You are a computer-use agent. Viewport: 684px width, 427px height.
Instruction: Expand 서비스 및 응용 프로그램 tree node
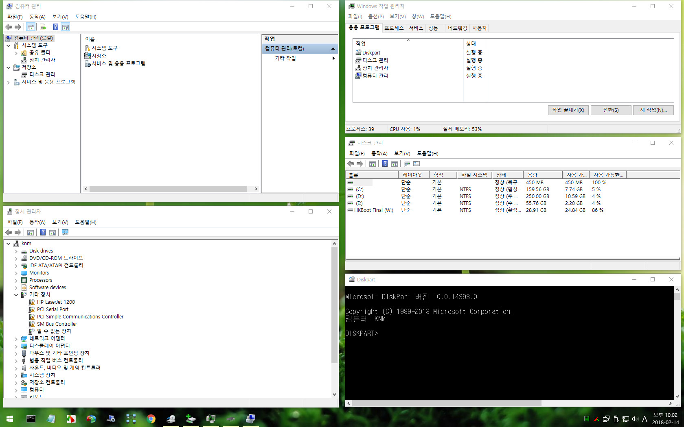(x=8, y=82)
